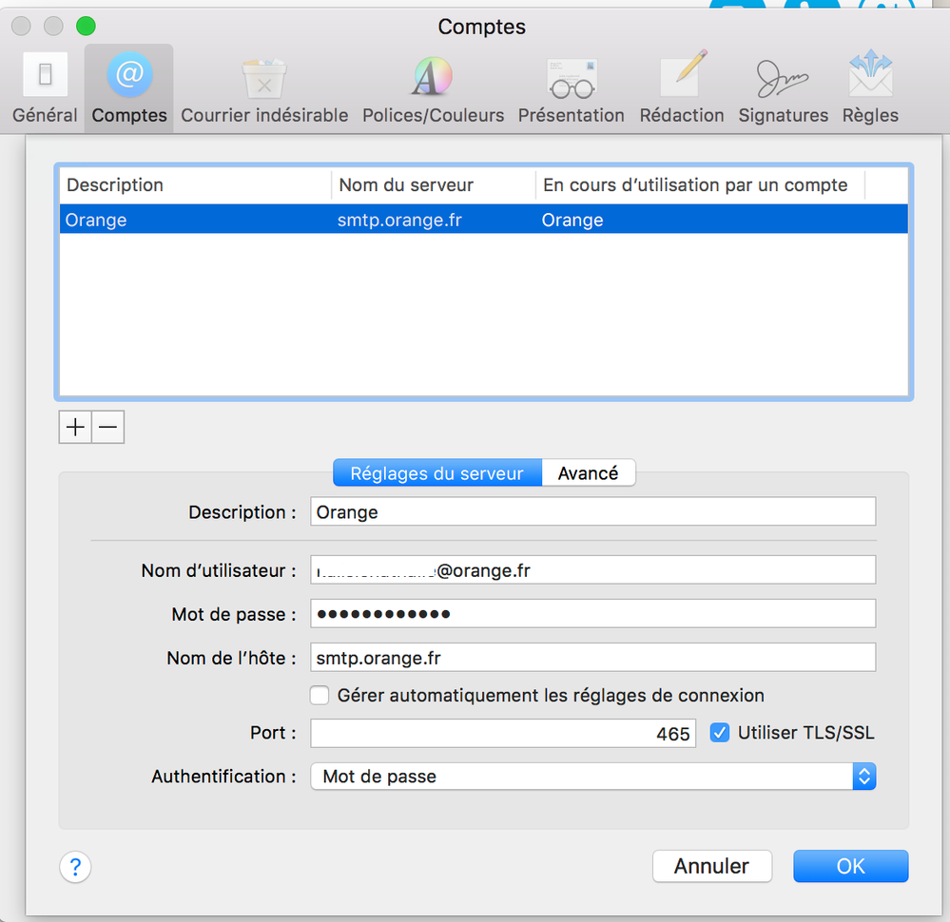The width and height of the screenshot is (950, 922).
Task: Open the Authentification Mot de passe dropdown
Action: click(x=592, y=776)
